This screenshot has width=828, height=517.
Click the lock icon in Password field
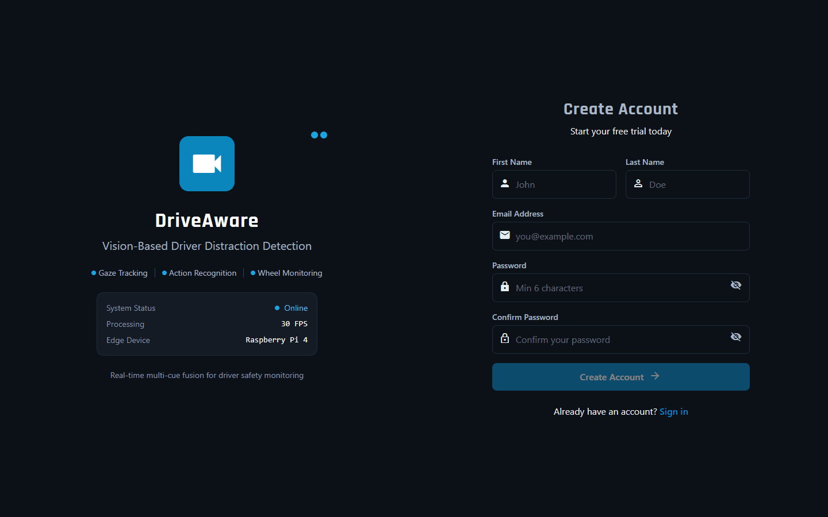pyautogui.click(x=505, y=287)
